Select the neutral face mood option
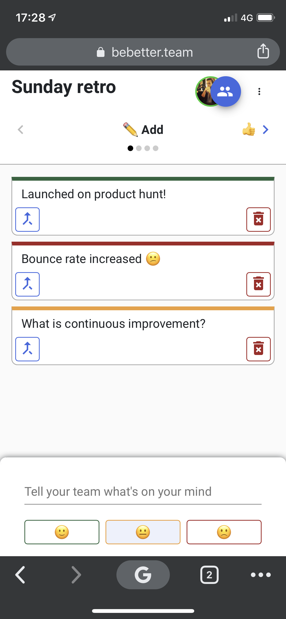Image resolution: width=286 pixels, height=619 pixels. 143,532
